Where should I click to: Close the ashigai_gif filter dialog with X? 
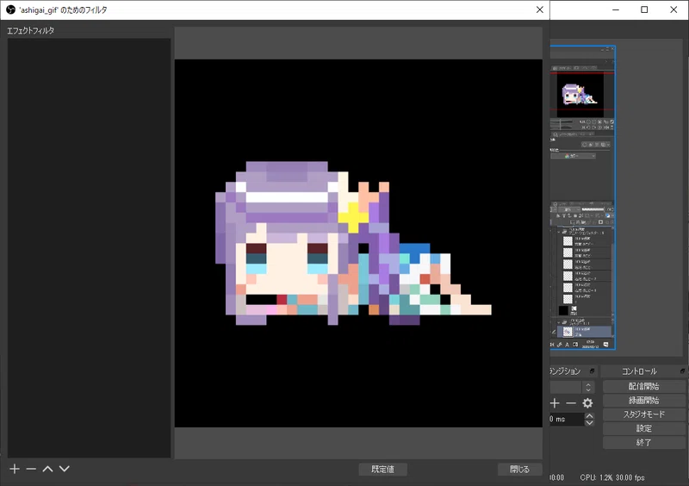[x=540, y=9]
